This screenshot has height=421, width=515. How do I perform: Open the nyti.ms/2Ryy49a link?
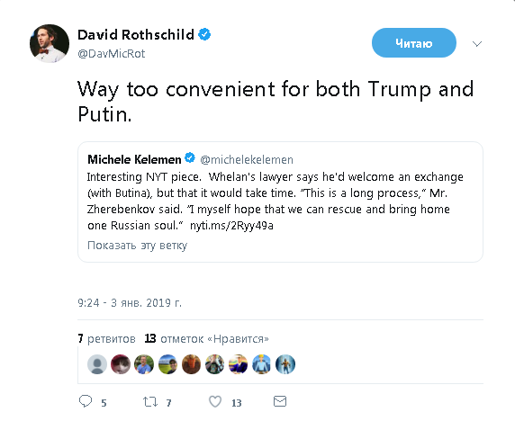tap(231, 226)
